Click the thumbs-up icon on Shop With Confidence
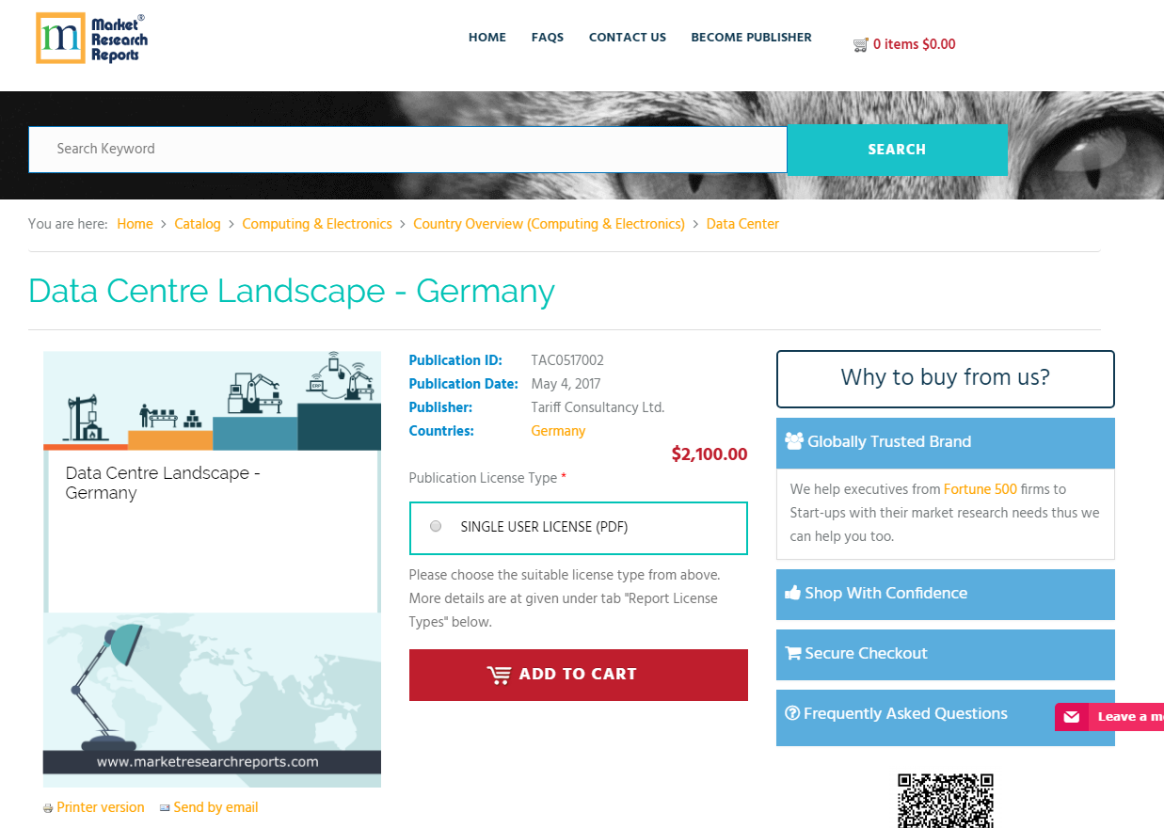The height and width of the screenshot is (828, 1164). point(793,593)
